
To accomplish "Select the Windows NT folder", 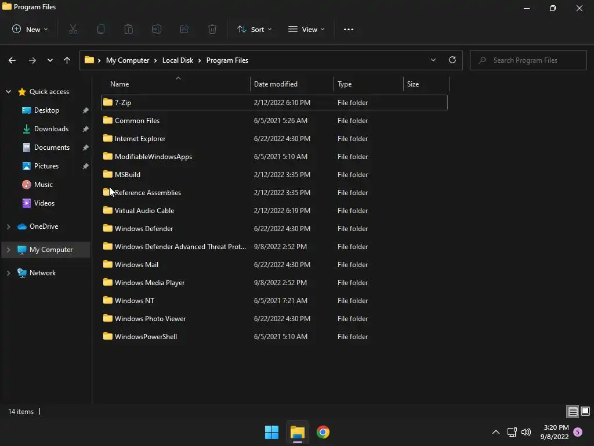I will (274, 301).
